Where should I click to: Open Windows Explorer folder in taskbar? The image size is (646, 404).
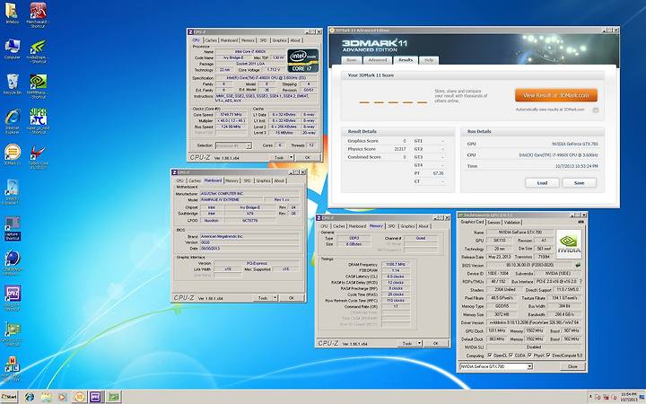point(46,397)
